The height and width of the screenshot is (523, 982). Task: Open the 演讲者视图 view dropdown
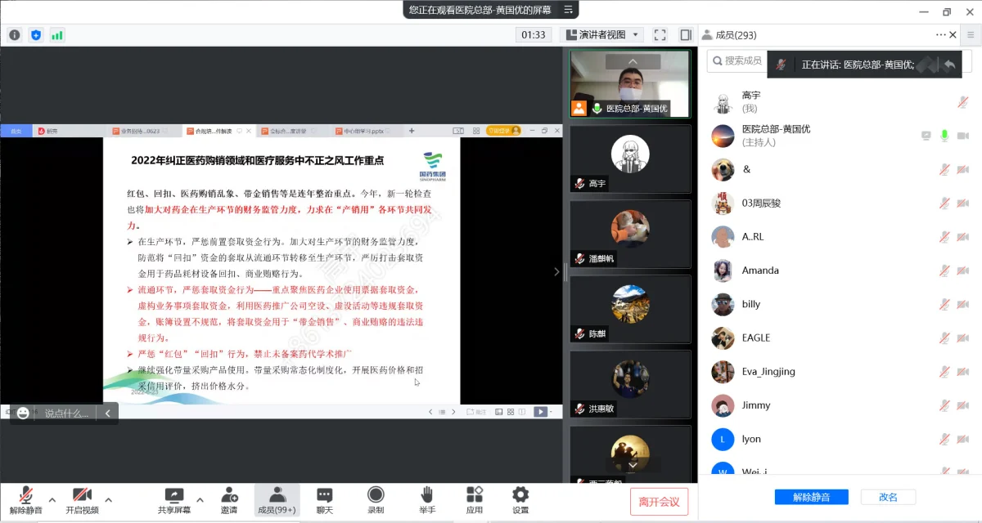click(602, 35)
